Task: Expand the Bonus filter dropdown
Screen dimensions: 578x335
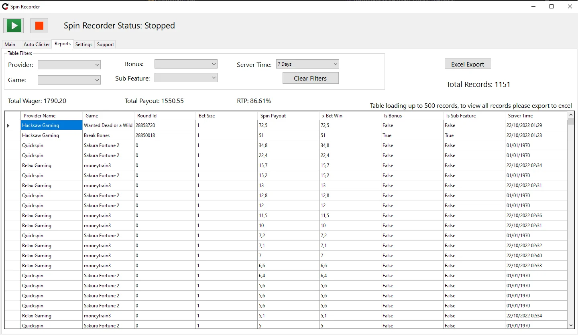Action: click(186, 64)
